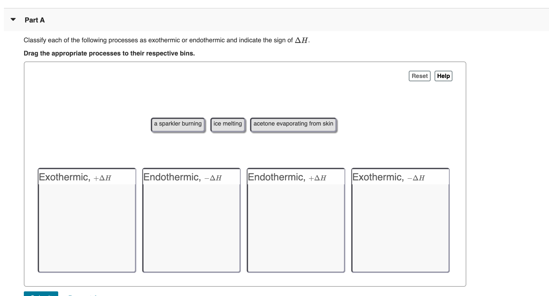Click the Reset button

(419, 76)
